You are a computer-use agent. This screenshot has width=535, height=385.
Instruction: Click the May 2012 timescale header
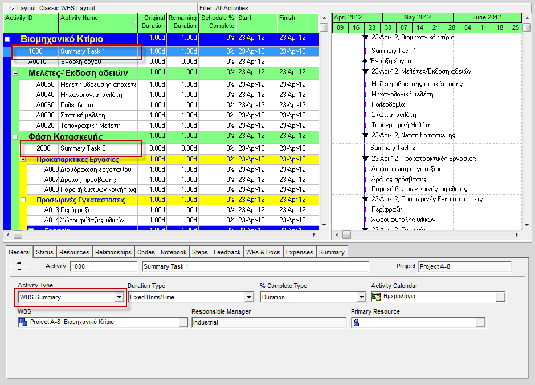coord(417,18)
